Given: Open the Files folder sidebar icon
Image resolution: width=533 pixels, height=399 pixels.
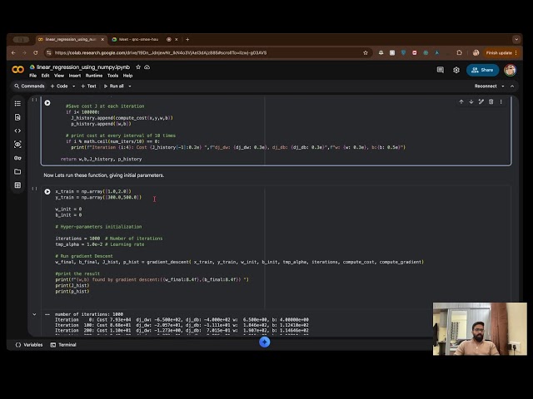Looking at the screenshot, I should [x=17, y=171].
